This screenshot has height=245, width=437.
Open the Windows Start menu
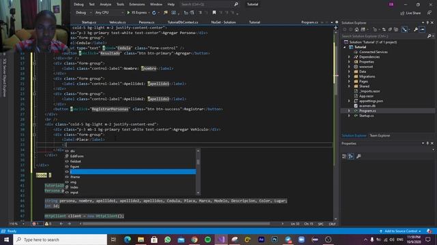pyautogui.click(x=6, y=240)
